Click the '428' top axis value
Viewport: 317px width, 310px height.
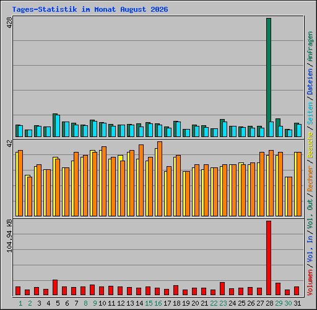pyautogui.click(x=9, y=22)
